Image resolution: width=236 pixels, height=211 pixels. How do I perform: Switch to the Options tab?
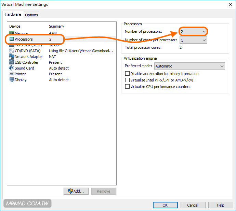point(31,15)
